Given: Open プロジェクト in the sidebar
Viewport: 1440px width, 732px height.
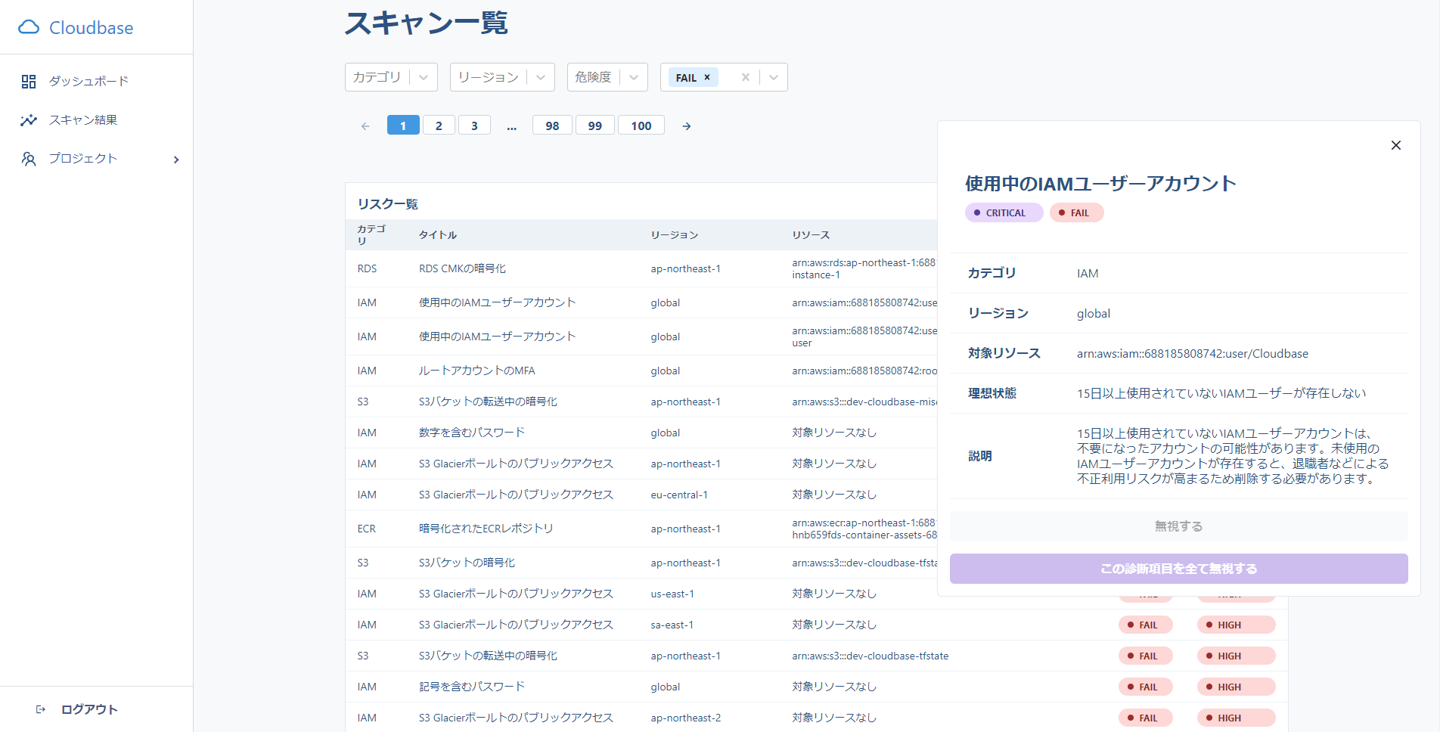Looking at the screenshot, I should 83,159.
